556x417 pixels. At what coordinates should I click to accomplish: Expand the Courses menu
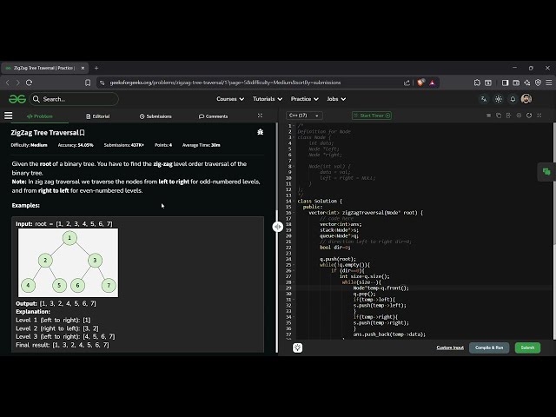(x=230, y=99)
